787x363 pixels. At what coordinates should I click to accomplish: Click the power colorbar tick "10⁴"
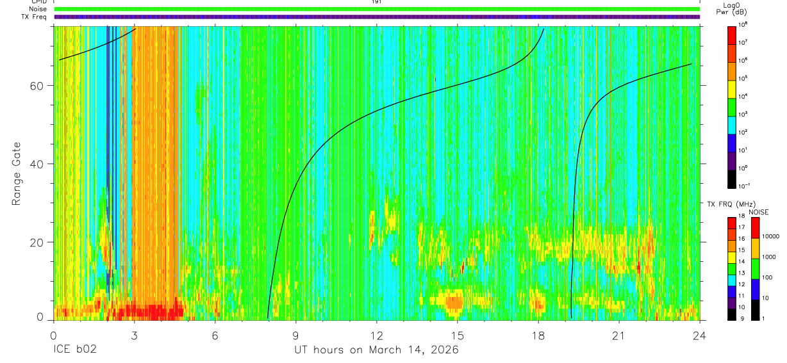(x=743, y=96)
